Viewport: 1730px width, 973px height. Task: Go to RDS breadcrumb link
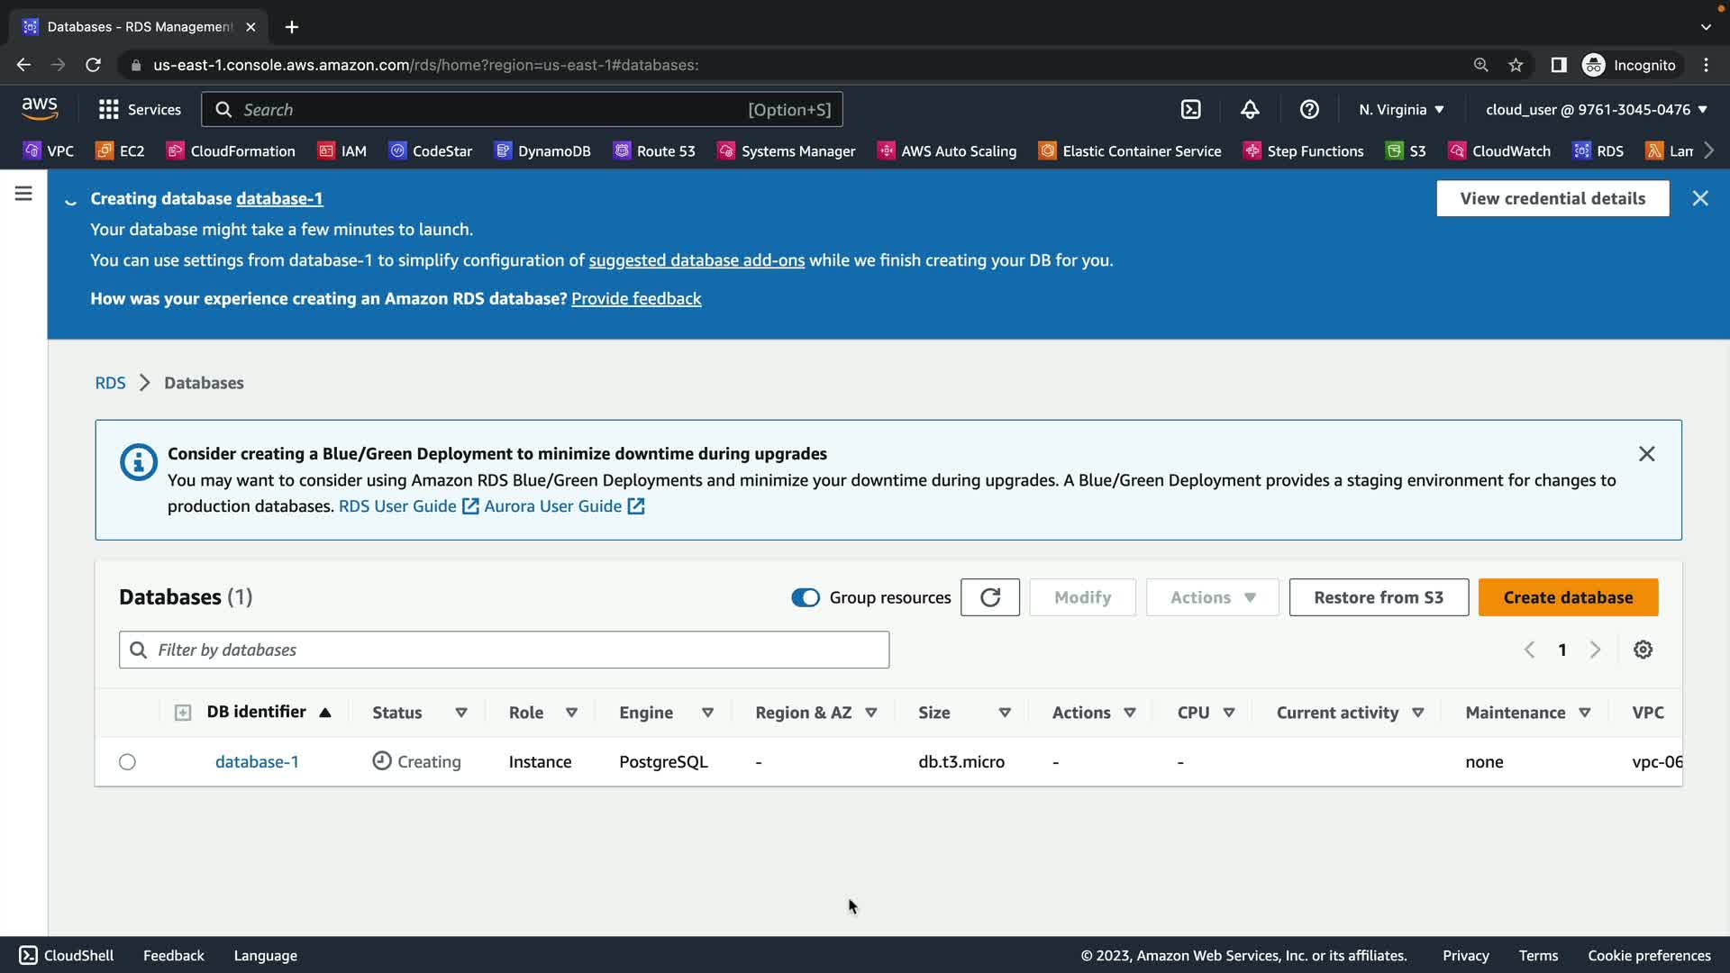click(x=110, y=383)
